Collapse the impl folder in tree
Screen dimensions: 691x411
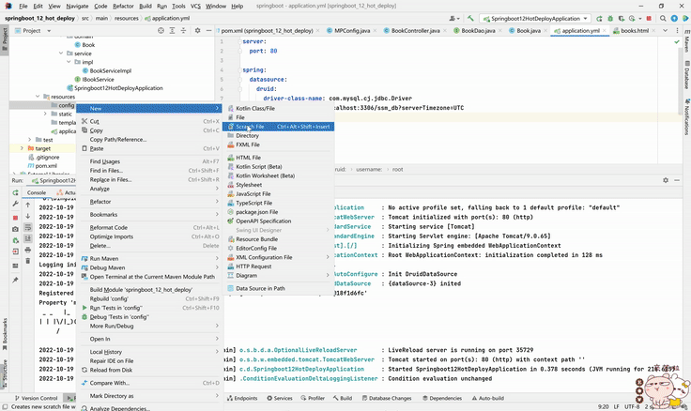click(x=69, y=62)
